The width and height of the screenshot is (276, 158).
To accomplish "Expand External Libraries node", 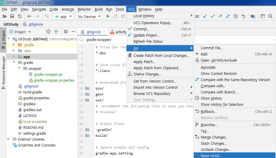I will click(x=9, y=139).
